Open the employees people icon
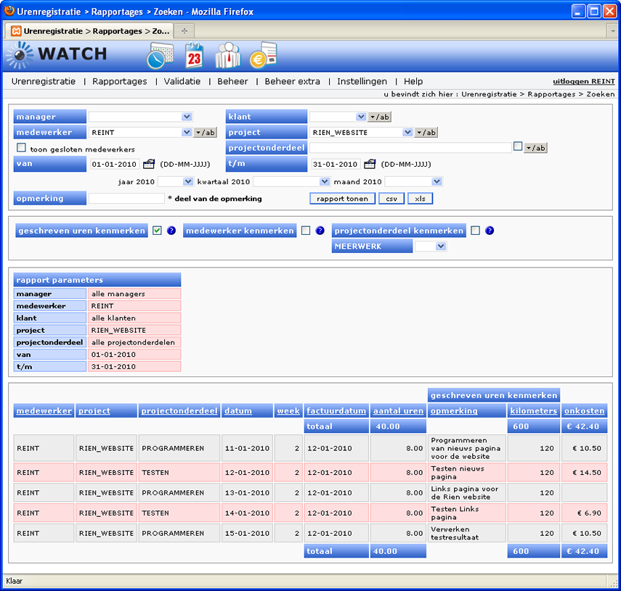 228,56
